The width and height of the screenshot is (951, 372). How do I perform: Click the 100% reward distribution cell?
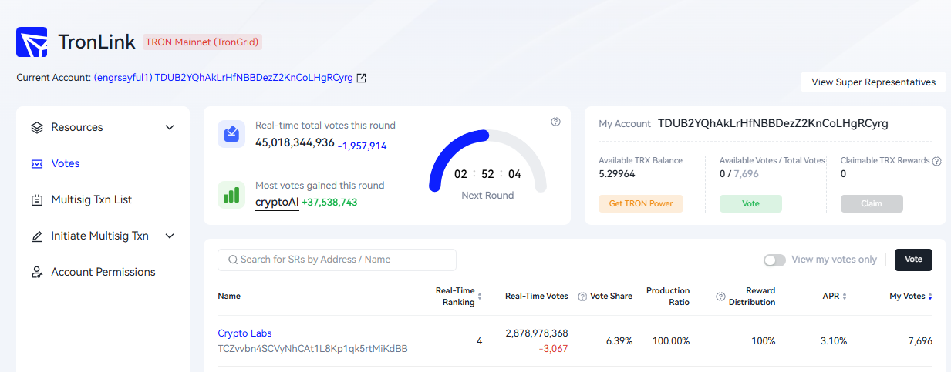pos(764,340)
